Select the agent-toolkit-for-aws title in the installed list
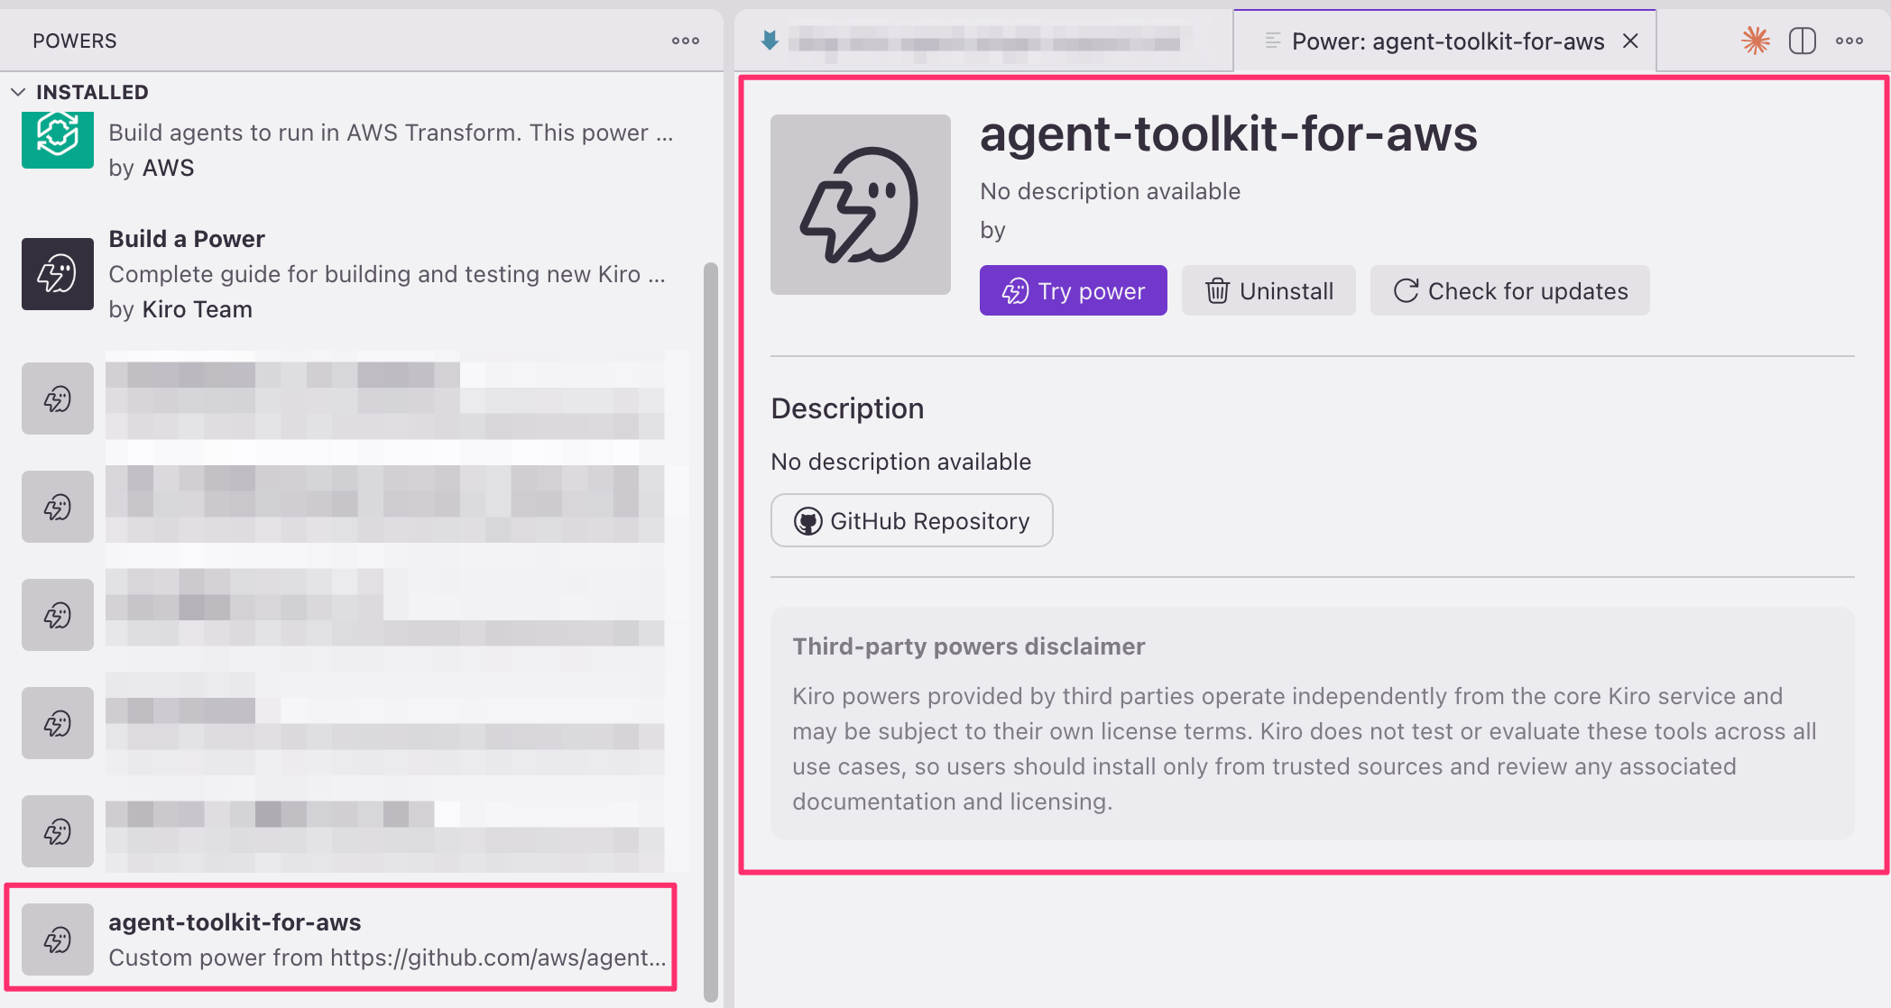The image size is (1891, 1008). point(235,922)
